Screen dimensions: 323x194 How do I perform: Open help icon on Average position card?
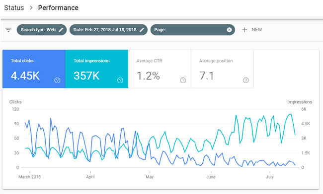[246, 80]
